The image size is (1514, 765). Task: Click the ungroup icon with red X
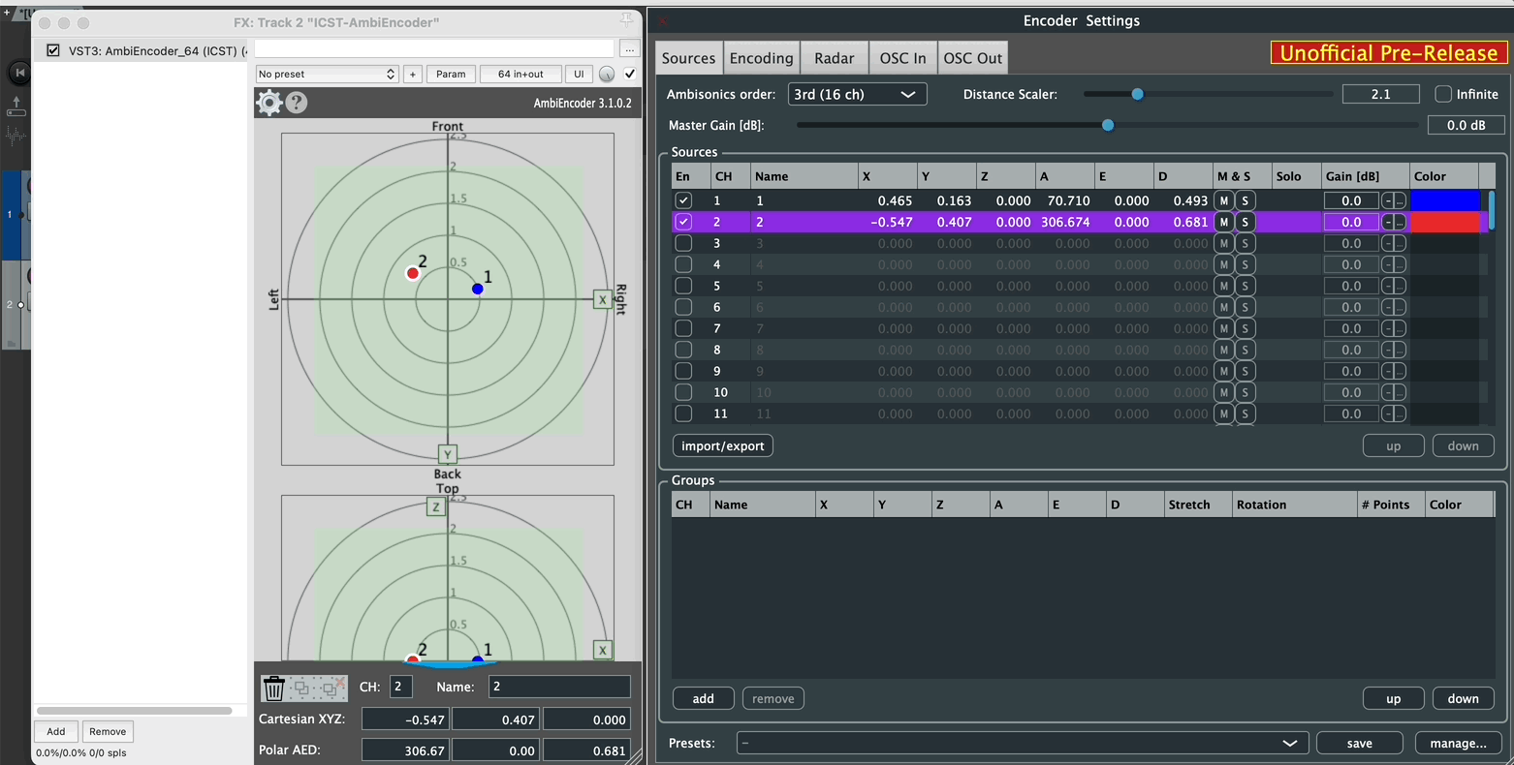click(331, 688)
